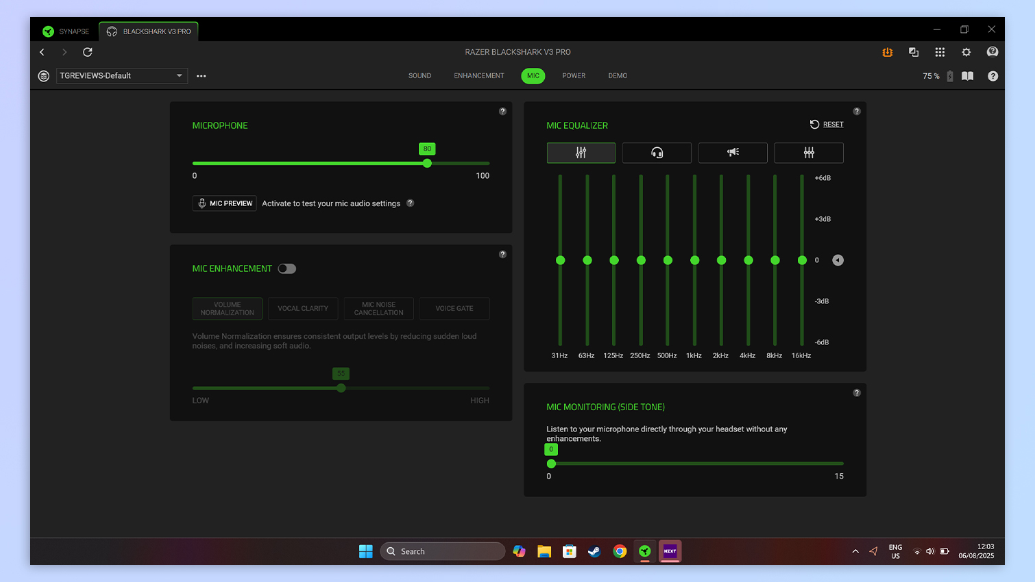
Task: Click the 31Hz equalizer band handle
Action: point(561,260)
